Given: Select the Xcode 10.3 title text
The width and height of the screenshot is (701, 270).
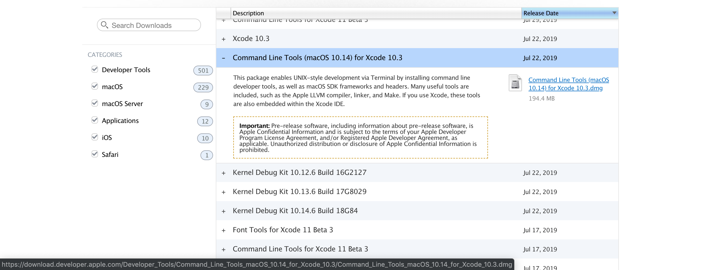Looking at the screenshot, I should [x=251, y=39].
